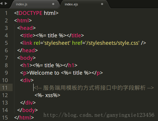This screenshot has height=121, width=158.
Task: Select the index.ejs tab
Action: coord(84,4)
